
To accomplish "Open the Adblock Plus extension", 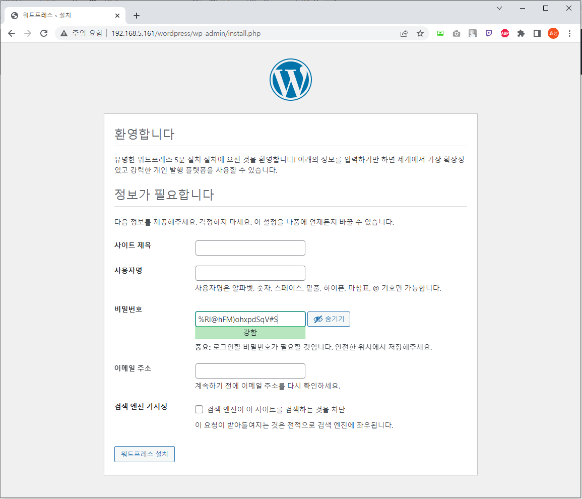I will coord(505,33).
